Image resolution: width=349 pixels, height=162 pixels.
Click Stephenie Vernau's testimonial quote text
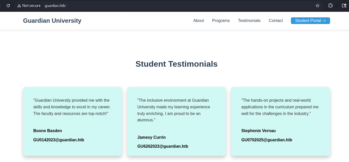(280, 107)
